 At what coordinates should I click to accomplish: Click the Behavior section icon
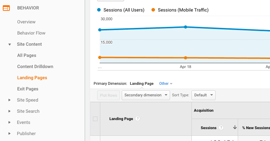(x=6, y=8)
